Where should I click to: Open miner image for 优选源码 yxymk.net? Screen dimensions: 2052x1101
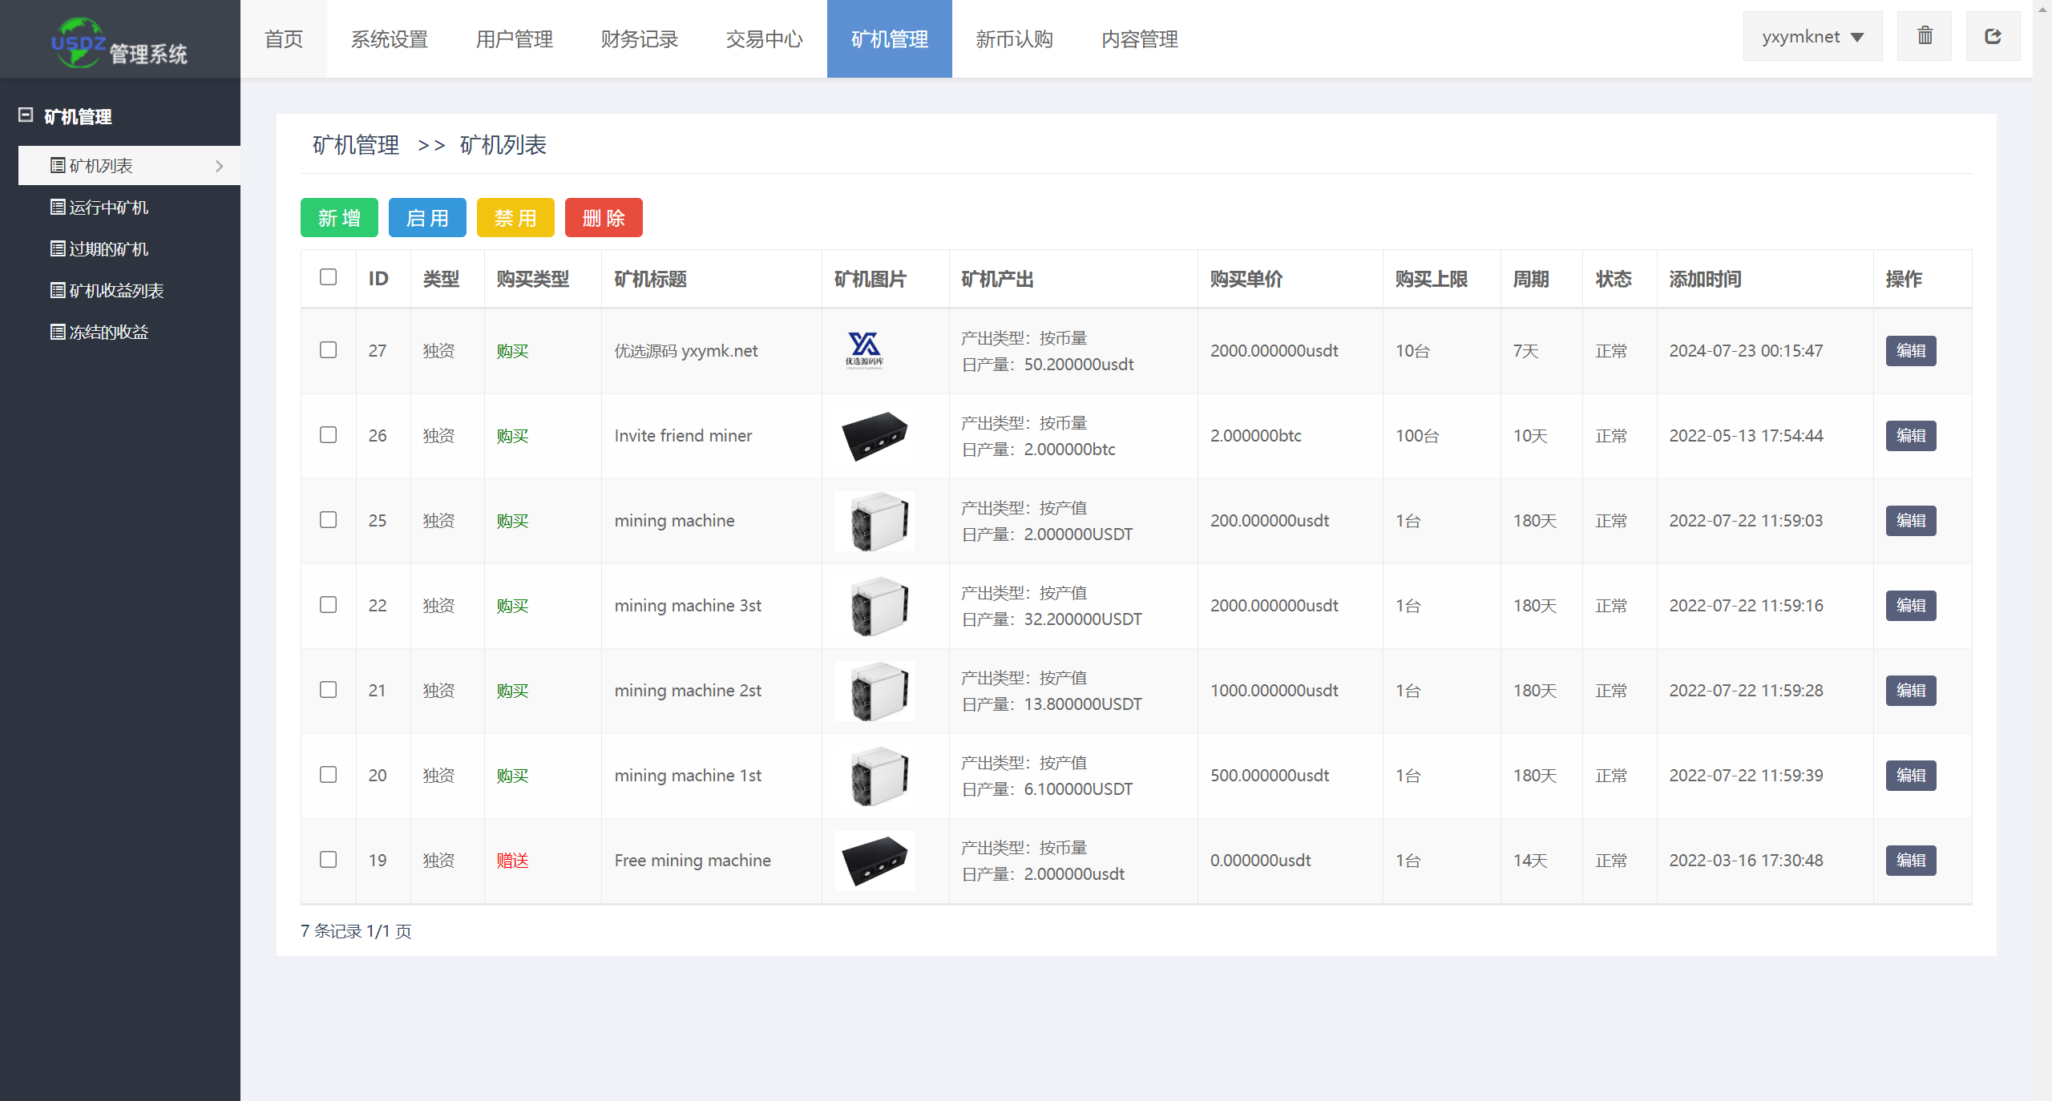point(865,350)
